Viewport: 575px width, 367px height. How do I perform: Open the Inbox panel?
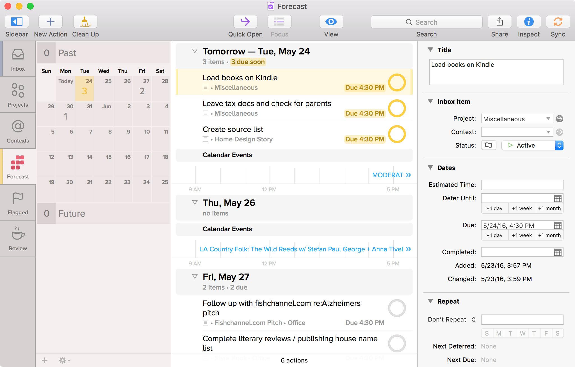tap(18, 60)
